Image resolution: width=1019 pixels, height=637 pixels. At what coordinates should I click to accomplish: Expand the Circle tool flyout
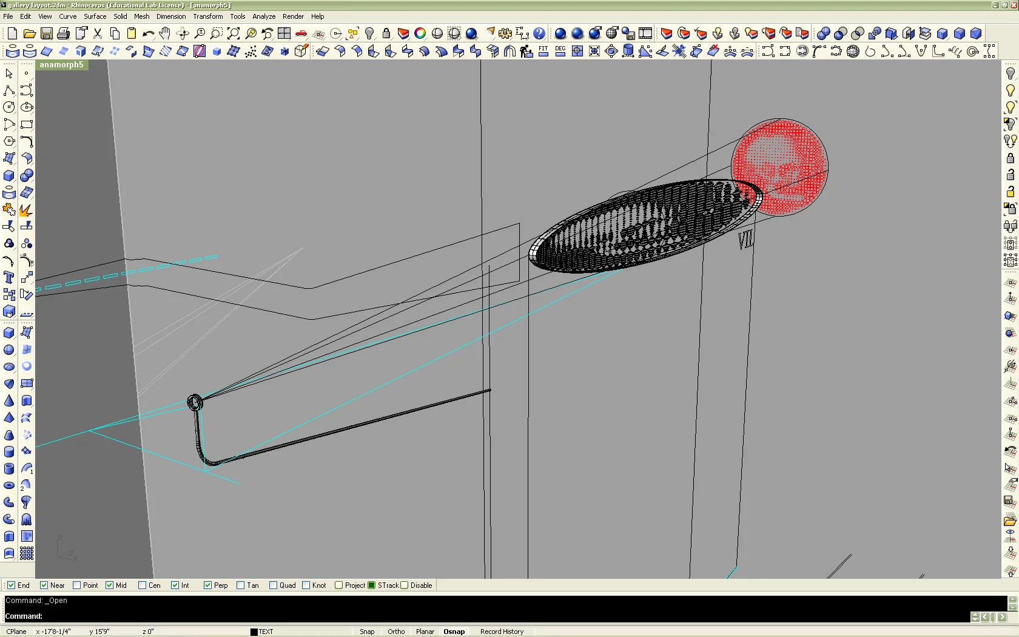click(15, 113)
